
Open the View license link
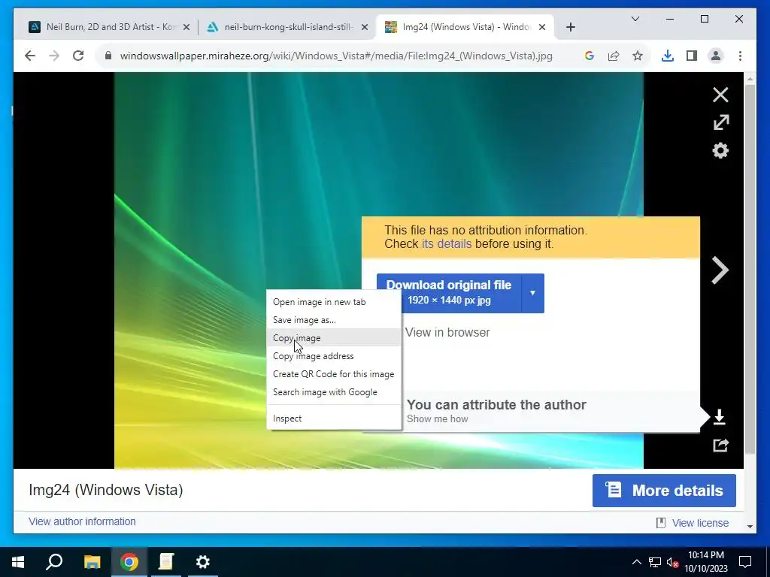pyautogui.click(x=700, y=523)
